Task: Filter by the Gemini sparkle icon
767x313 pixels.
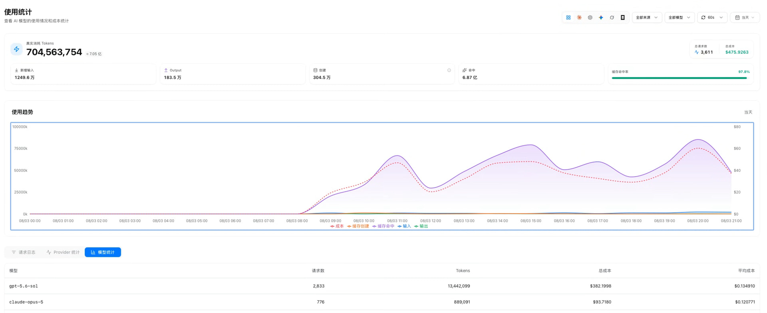Action: coord(601,18)
